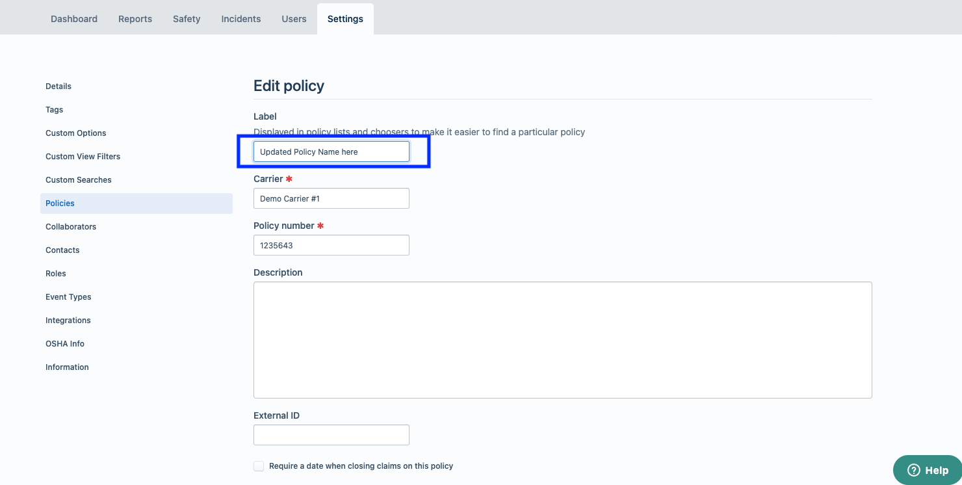Focus the Carrier input field
This screenshot has width=962, height=485.
331,198
